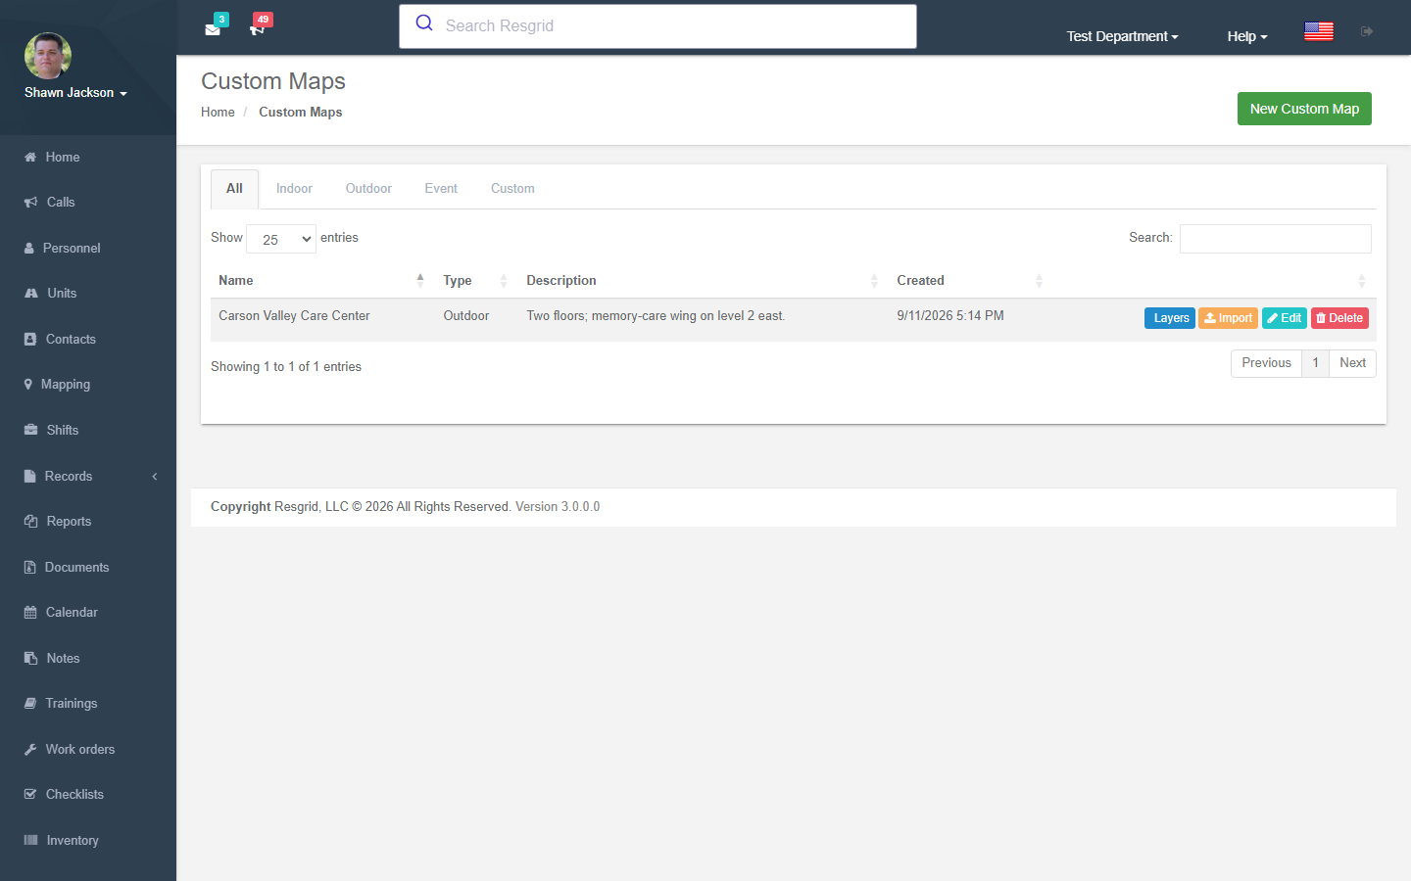Image resolution: width=1411 pixels, height=881 pixels.
Task: Click the Mapping pin icon
Action: (x=28, y=385)
